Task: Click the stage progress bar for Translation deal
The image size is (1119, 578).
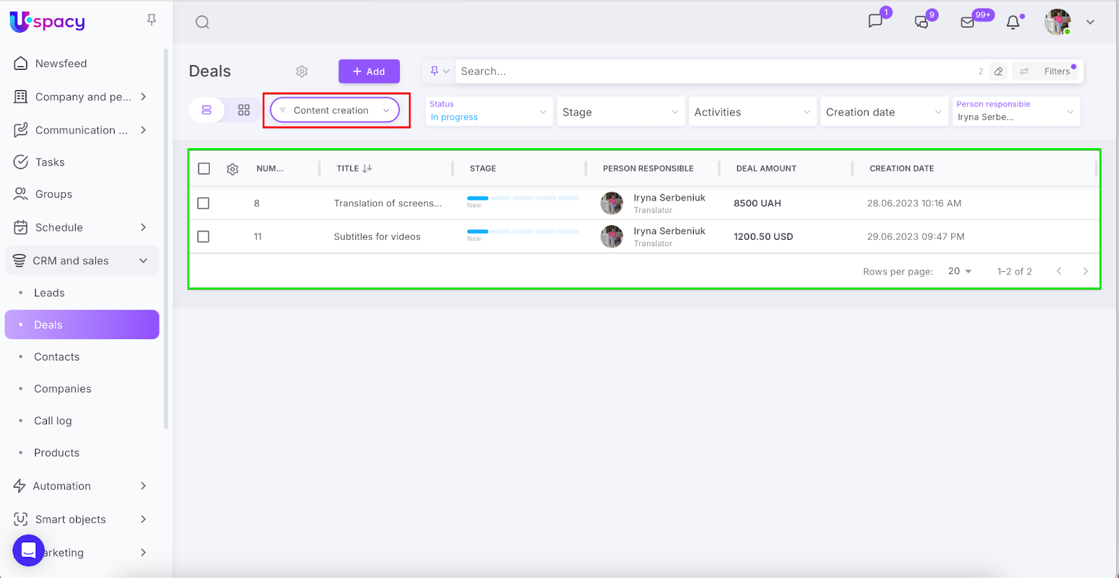Action: click(522, 198)
